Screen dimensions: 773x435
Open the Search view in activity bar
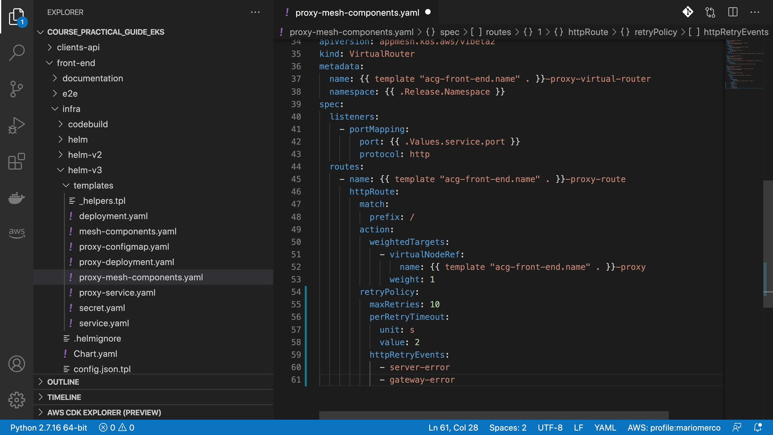tap(17, 52)
